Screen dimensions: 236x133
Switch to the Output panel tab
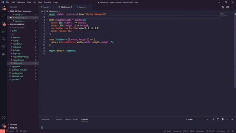(59, 119)
